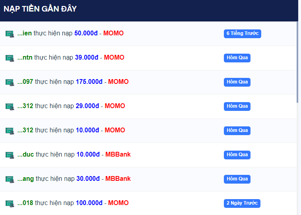Screen dimensions: 301x215
Task: Click the money icon beside ...312 10.000đ deposit
Action: [x=10, y=131]
